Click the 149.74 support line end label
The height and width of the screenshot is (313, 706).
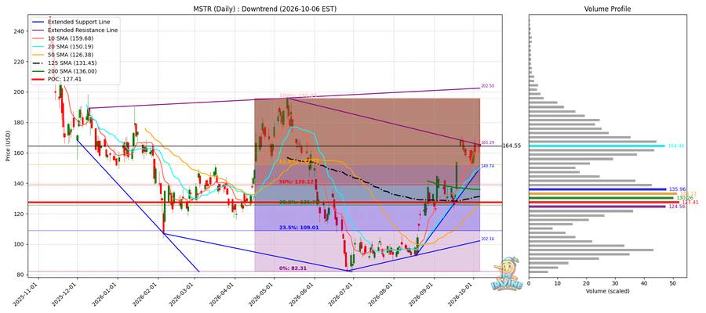click(x=488, y=166)
